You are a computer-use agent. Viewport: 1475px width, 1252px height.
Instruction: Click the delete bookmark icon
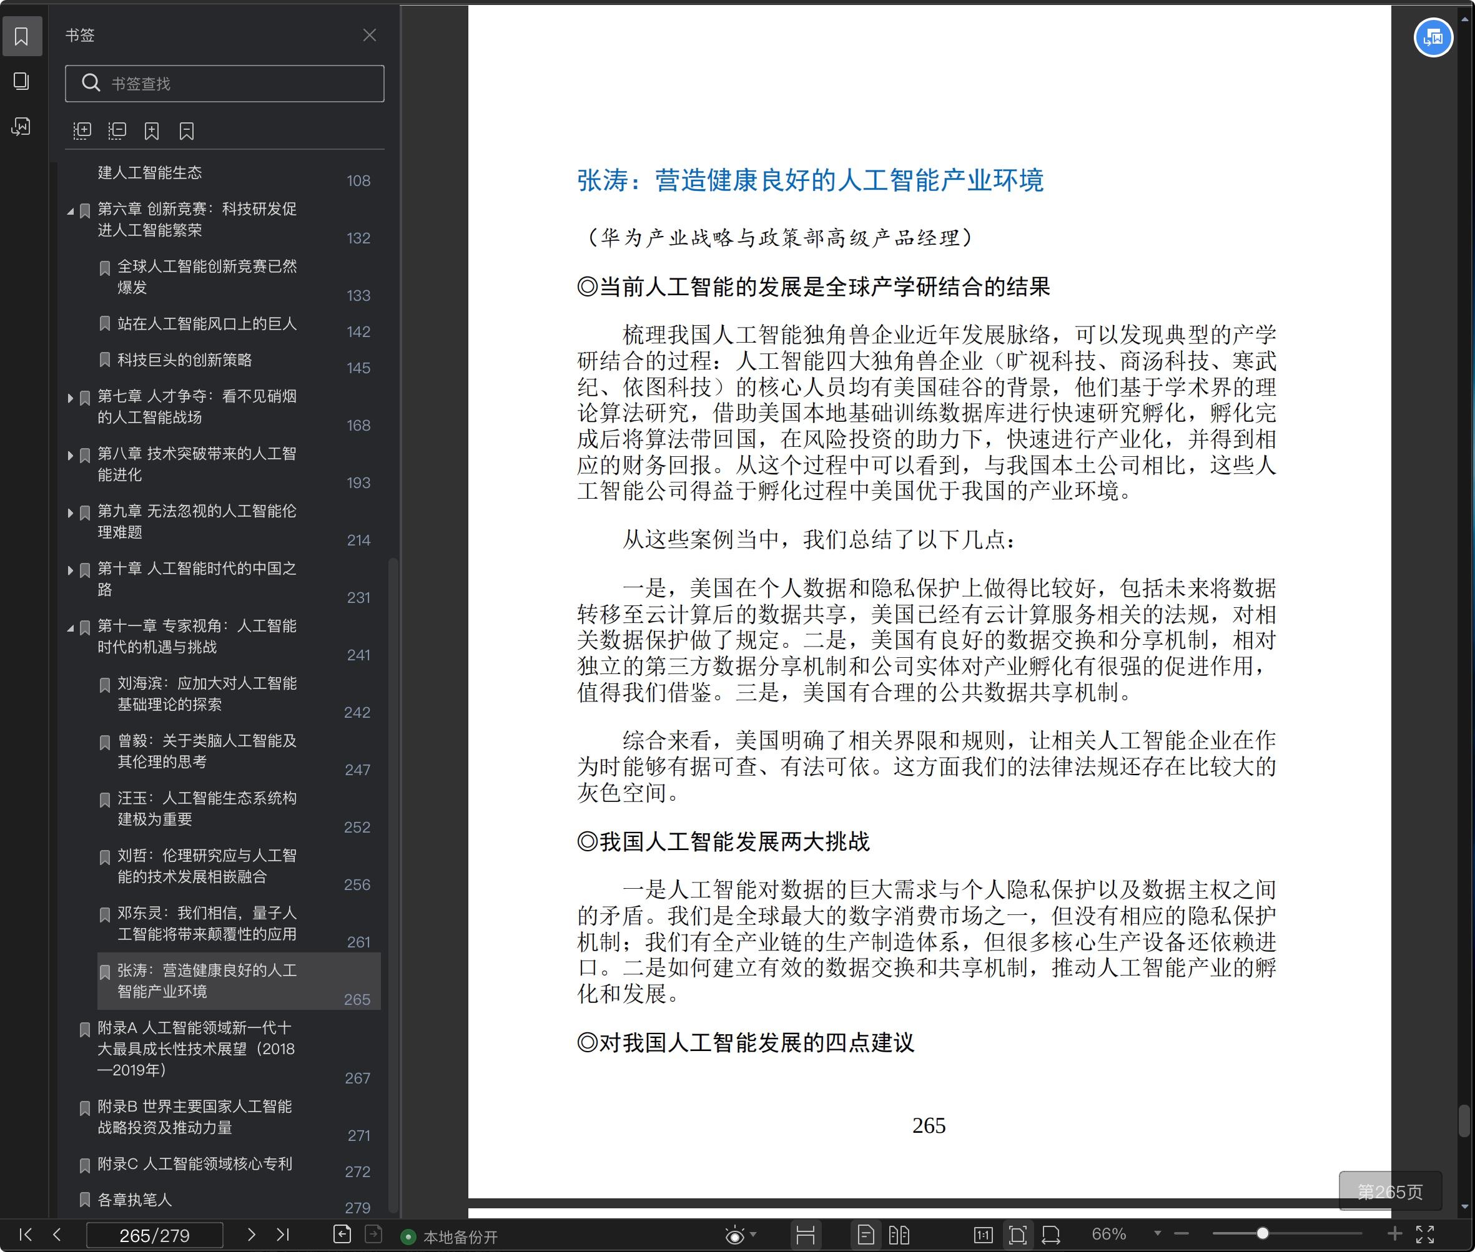tap(187, 130)
